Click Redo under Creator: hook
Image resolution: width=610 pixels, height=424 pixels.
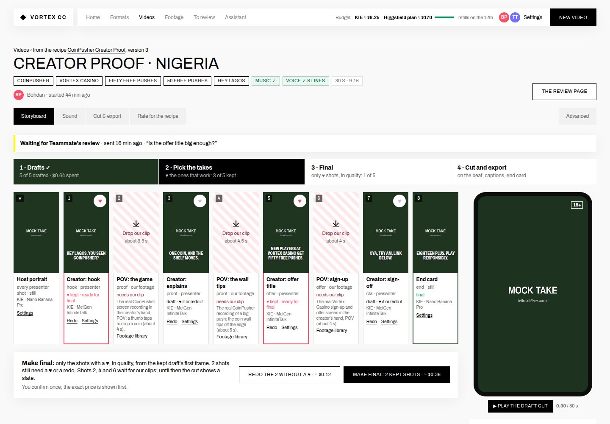[72, 321]
